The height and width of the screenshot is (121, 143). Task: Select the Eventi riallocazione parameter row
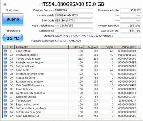71,104
